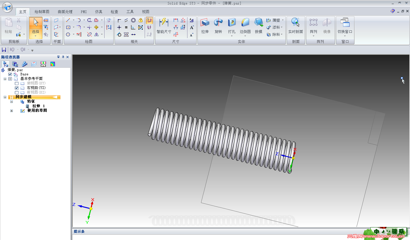Viewport: 410px width, 240px height.
Task: Switch to the 视图 tab
Action: (146, 12)
